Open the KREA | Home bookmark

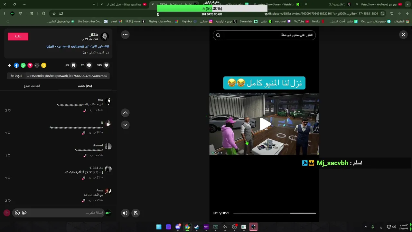136,21
